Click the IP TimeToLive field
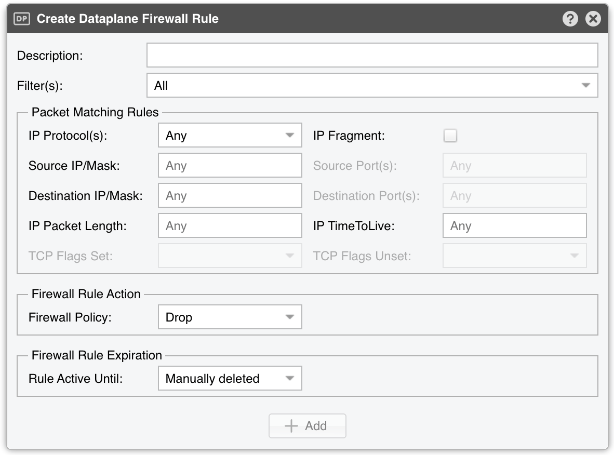This screenshot has width=614, height=455. coord(515,225)
